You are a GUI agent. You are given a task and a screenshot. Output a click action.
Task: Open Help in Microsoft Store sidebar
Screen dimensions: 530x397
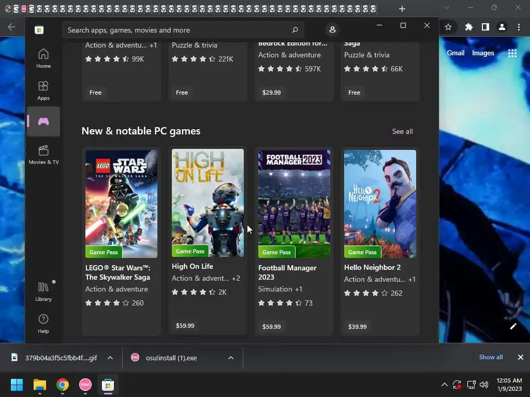43,324
